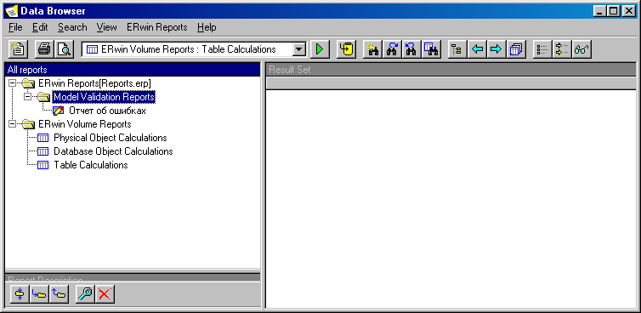Viewport: 641px width, 313px height.
Task: Collapse the ERwin Reports[Reports.erp] node
Action: click(x=13, y=83)
